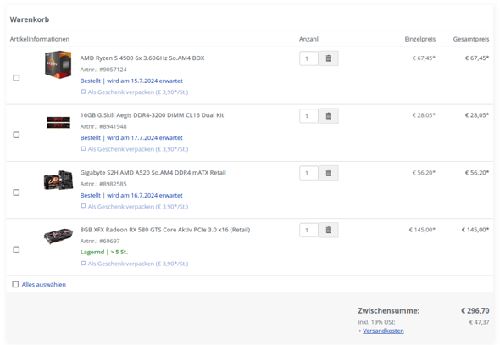Click the Alles auswählen link text
Screen dimensions: 500x345
click(x=44, y=285)
